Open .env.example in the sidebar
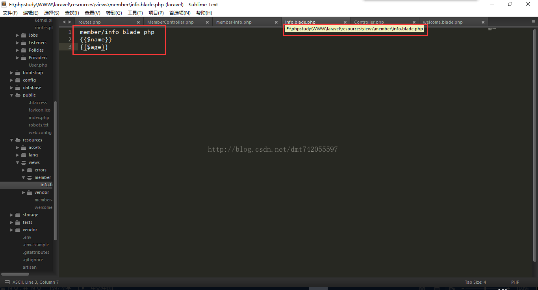The height and width of the screenshot is (290, 538). [x=36, y=245]
